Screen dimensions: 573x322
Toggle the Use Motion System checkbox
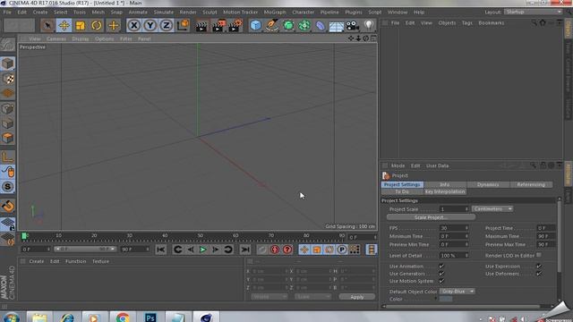pos(441,281)
